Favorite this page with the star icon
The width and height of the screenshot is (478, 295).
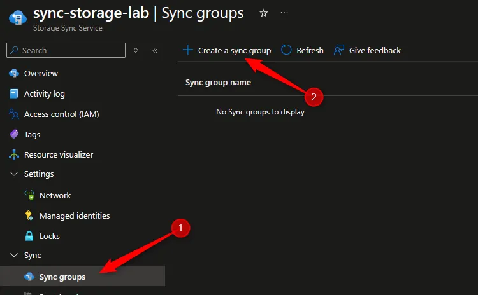[x=264, y=13]
